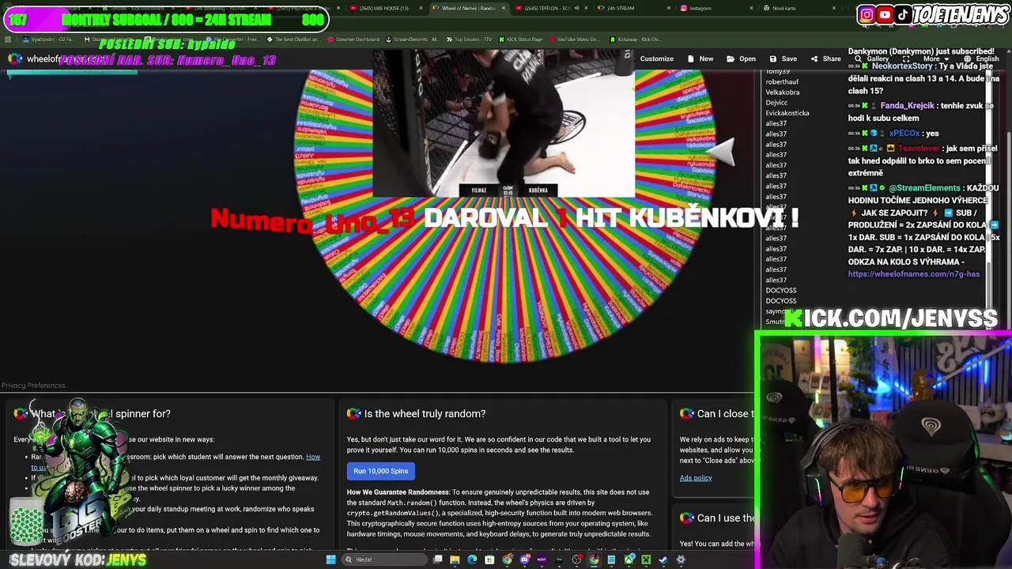Screen dimensions: 1012x569
Task: Open Microsoft Store from taskbar
Action: pyautogui.click(x=489, y=560)
